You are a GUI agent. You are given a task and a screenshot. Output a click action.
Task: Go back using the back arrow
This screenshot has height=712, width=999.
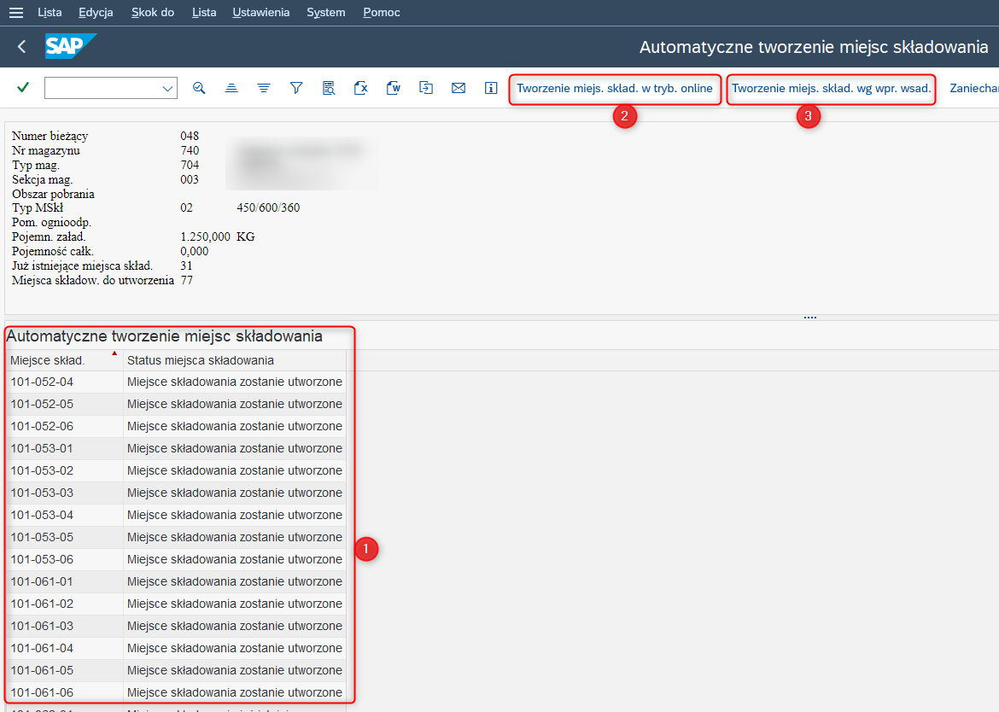22,47
